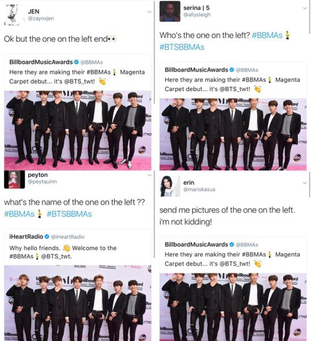Expand options chevron on serina's tweet
Viewport: 311px width, 341px height.
click(x=305, y=8)
